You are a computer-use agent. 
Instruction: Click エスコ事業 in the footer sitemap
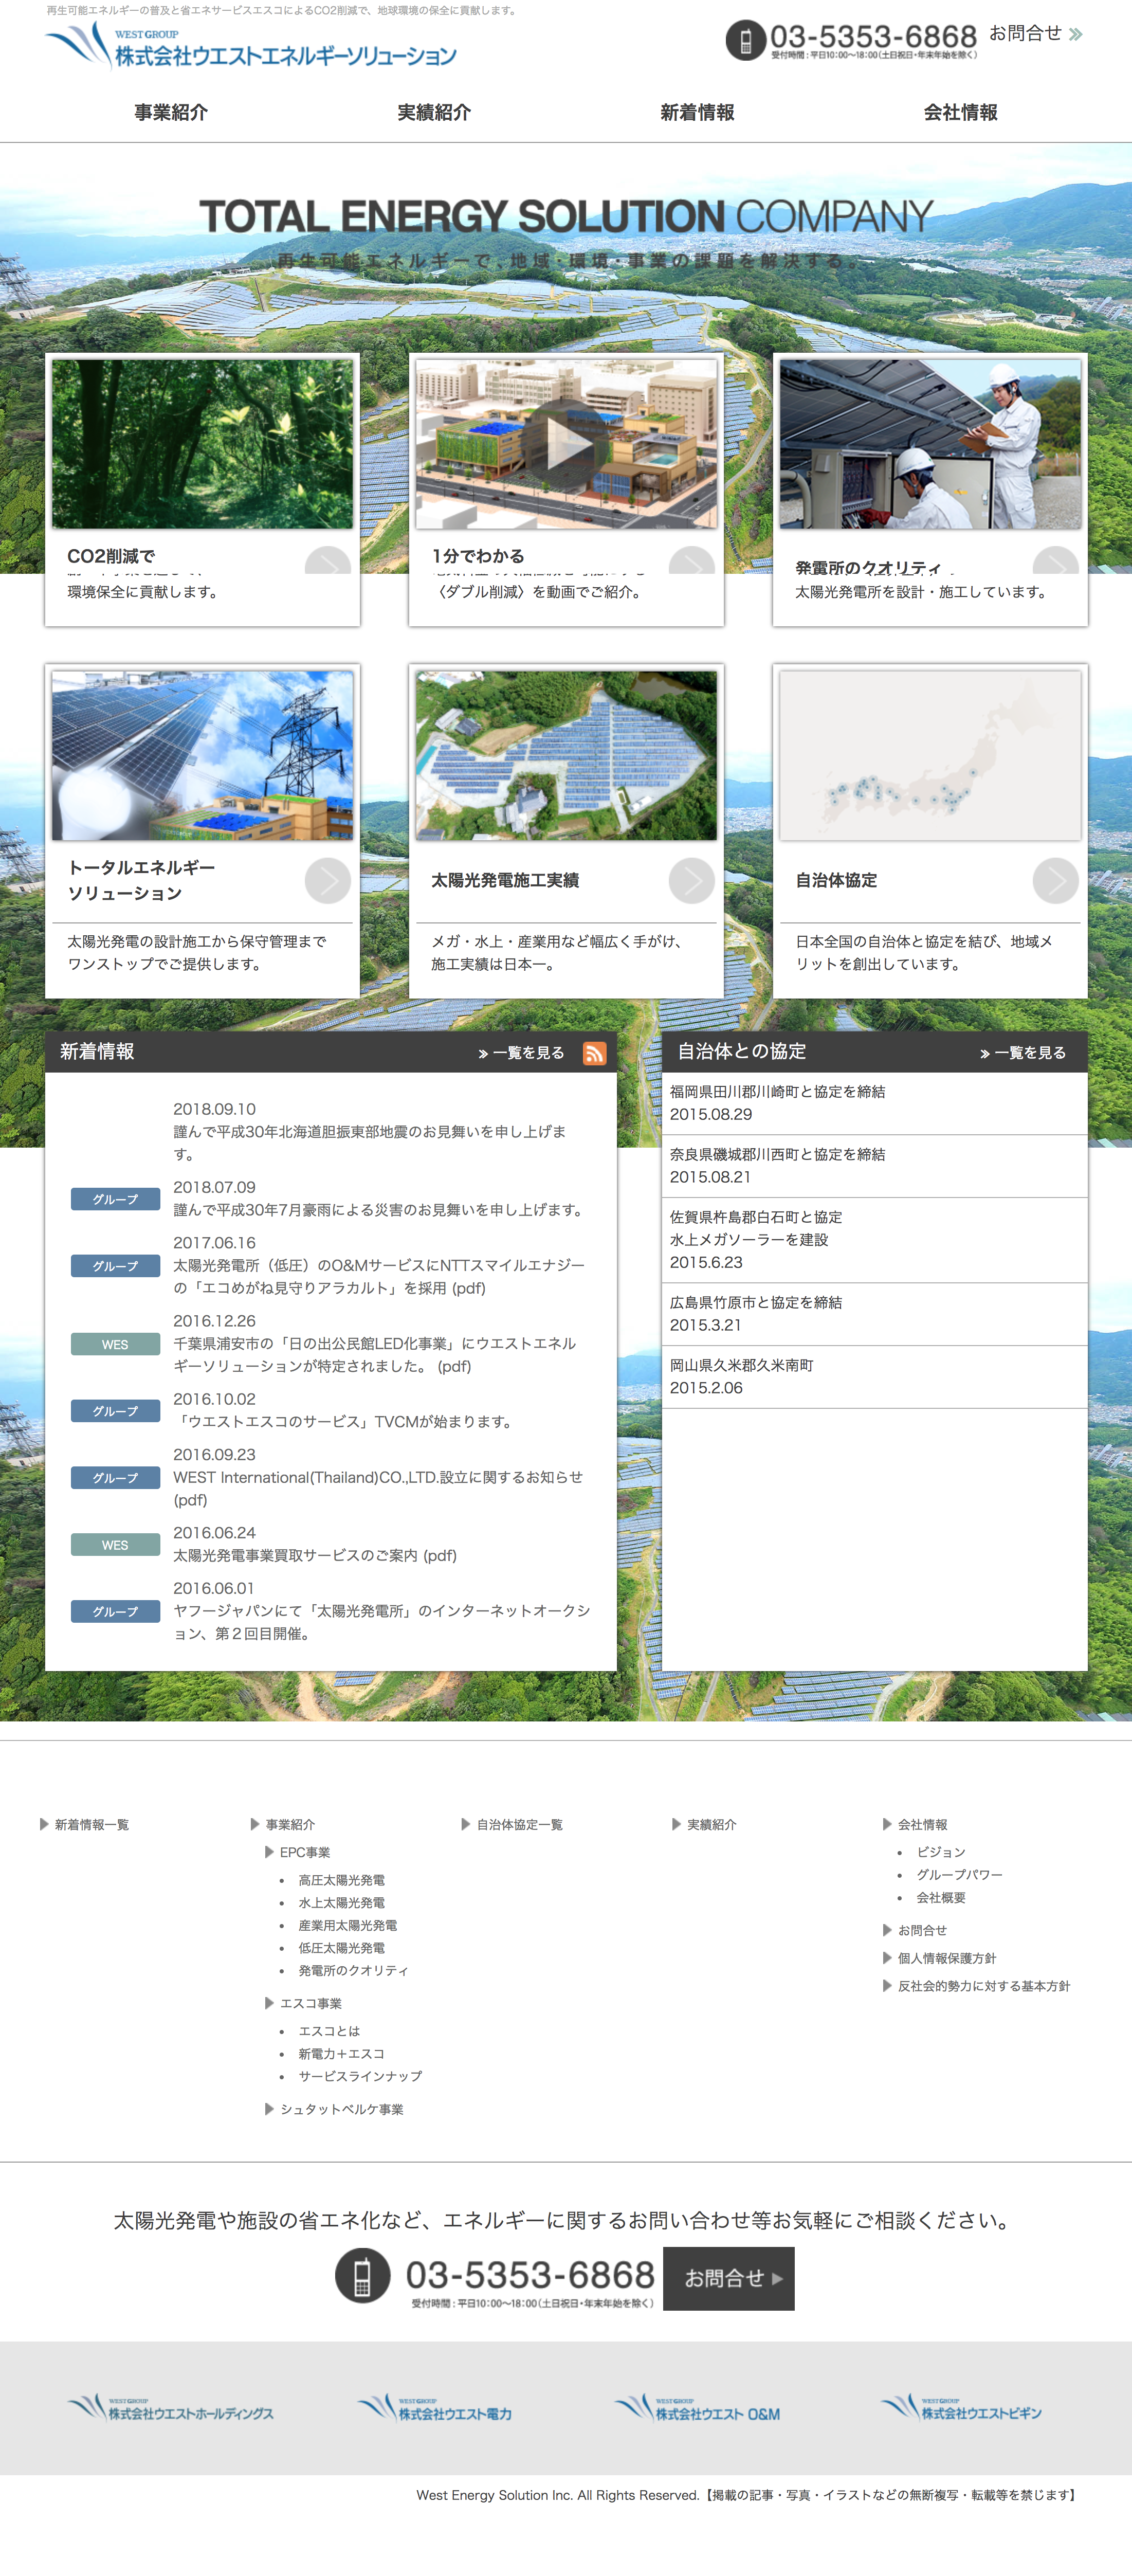pyautogui.click(x=311, y=2004)
